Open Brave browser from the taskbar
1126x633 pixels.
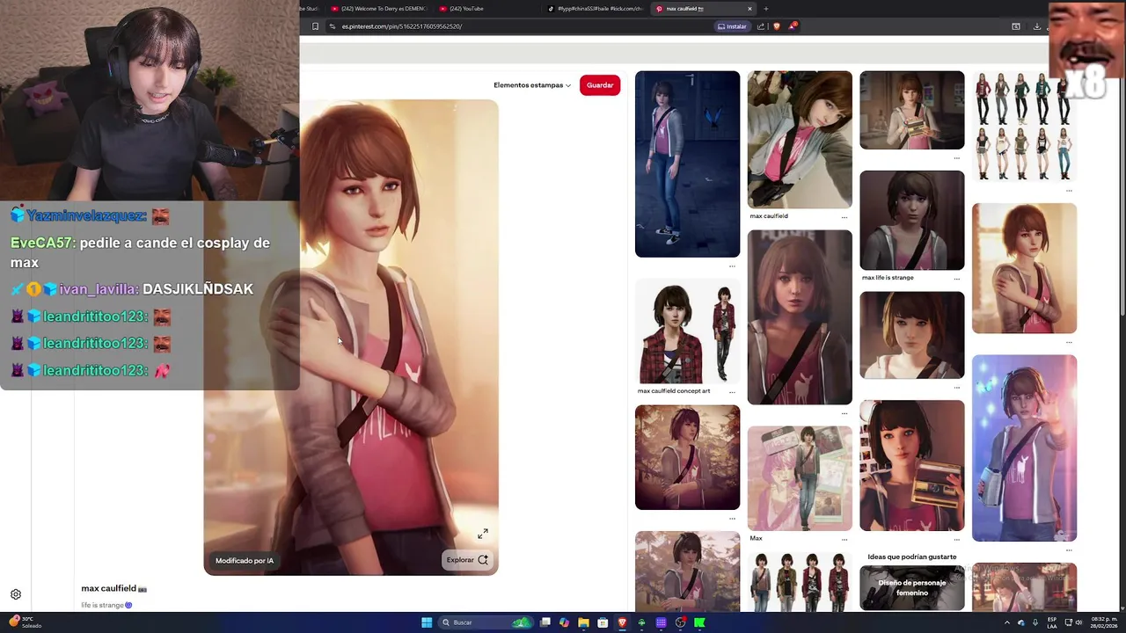coord(622,622)
